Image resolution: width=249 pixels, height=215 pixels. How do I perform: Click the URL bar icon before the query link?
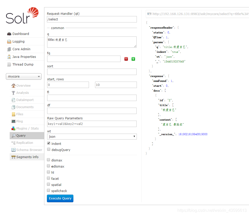coord(149,14)
